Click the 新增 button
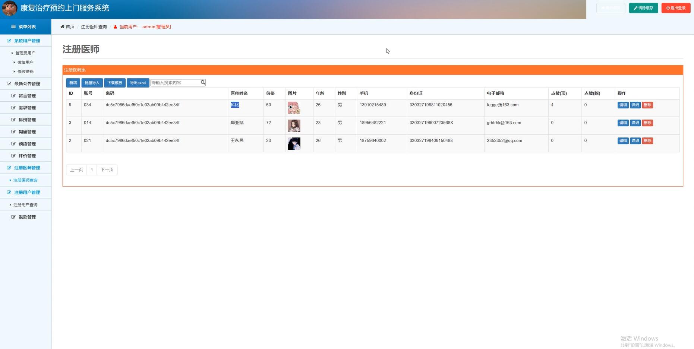The image size is (694, 349). [x=73, y=83]
